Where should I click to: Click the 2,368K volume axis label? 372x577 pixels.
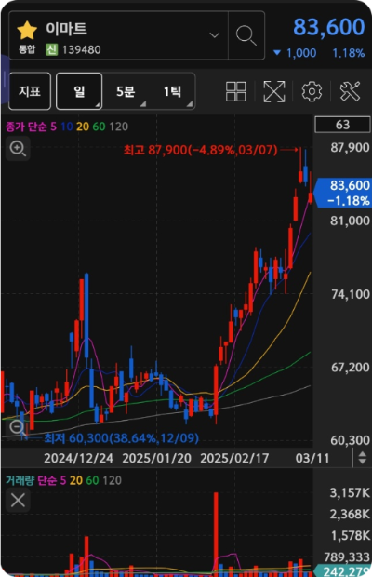[x=350, y=514]
